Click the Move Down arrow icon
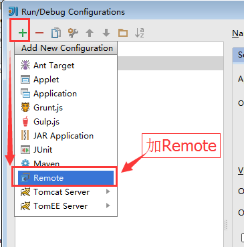The width and height of the screenshot is (244, 247). 106,33
